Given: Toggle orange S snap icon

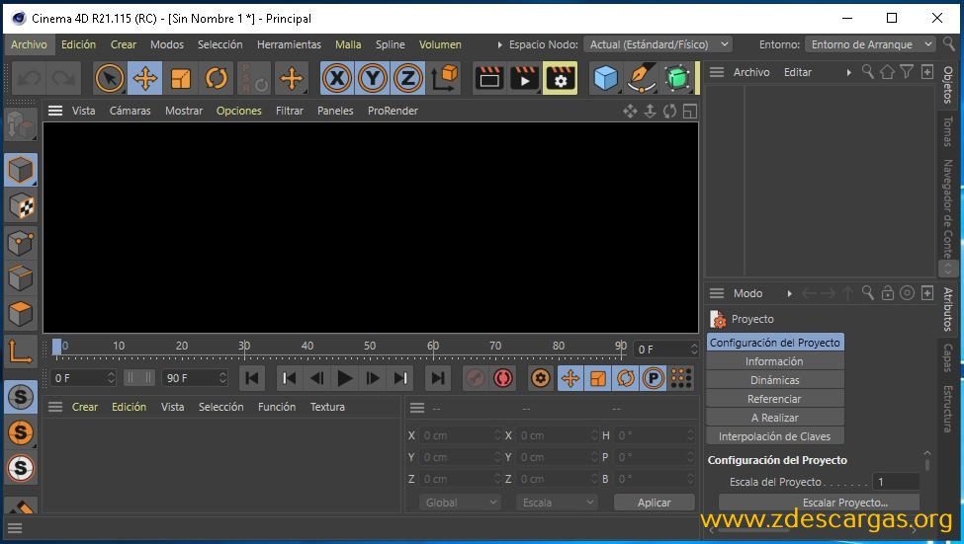Looking at the screenshot, I should (21, 432).
